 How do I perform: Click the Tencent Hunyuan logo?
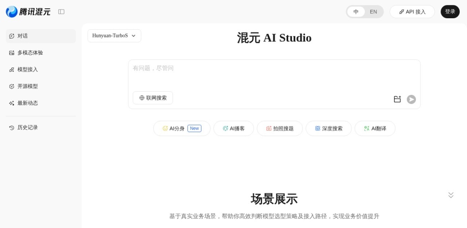point(28,12)
